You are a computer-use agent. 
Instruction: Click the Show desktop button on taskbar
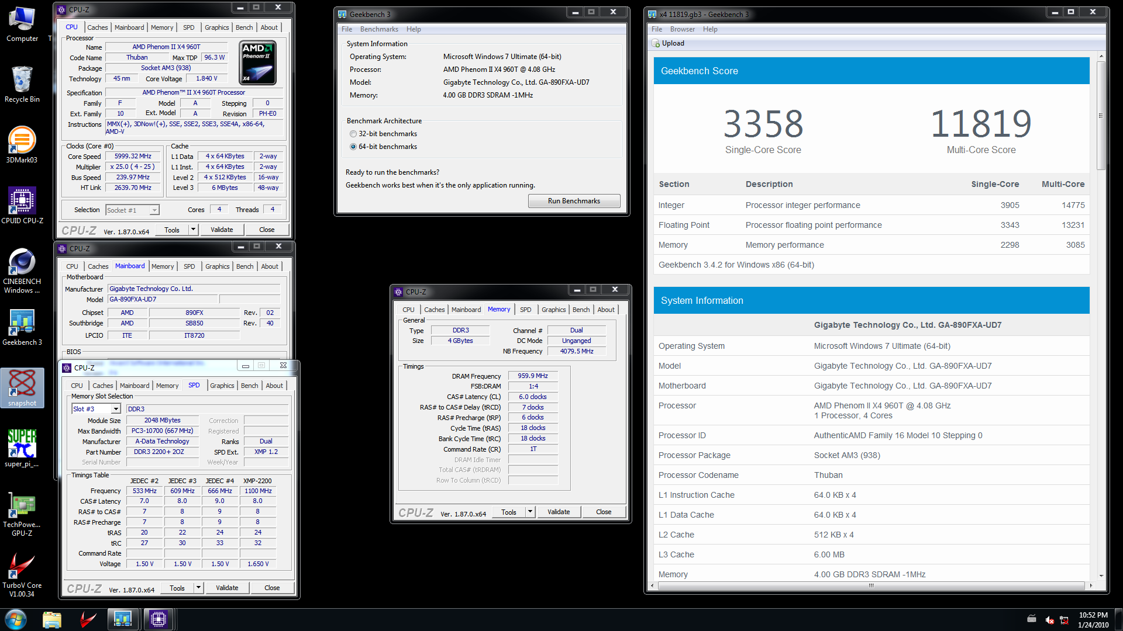pyautogui.click(x=1118, y=619)
